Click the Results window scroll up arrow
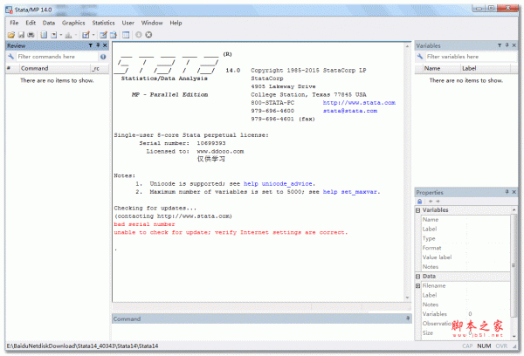524x356 pixels. pos(407,46)
